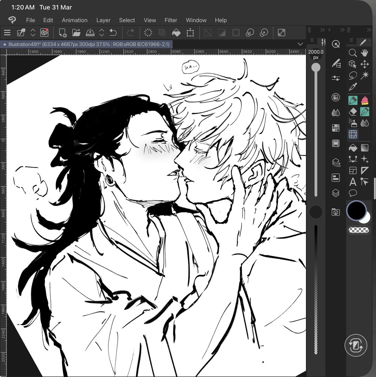Open the File menu

click(30, 20)
